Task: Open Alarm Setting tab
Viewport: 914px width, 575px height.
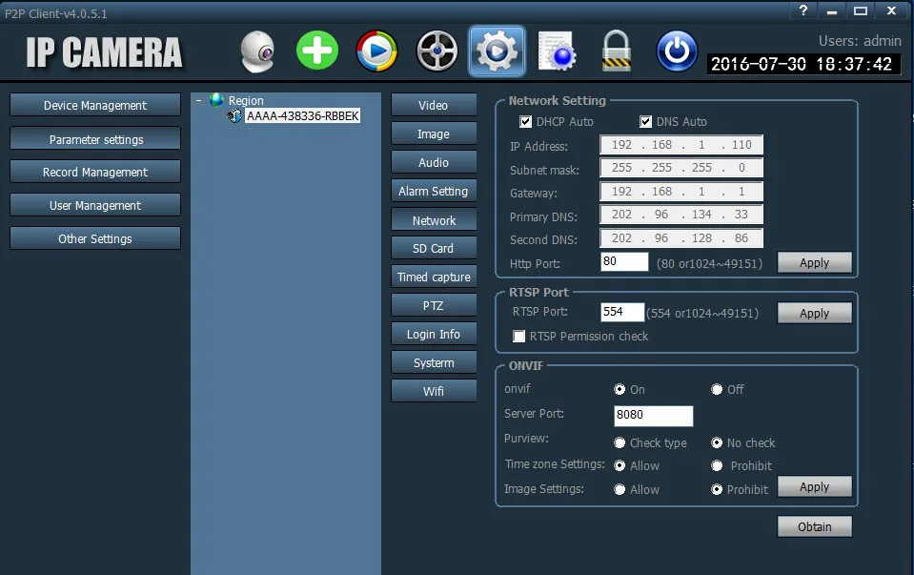Action: point(433,191)
